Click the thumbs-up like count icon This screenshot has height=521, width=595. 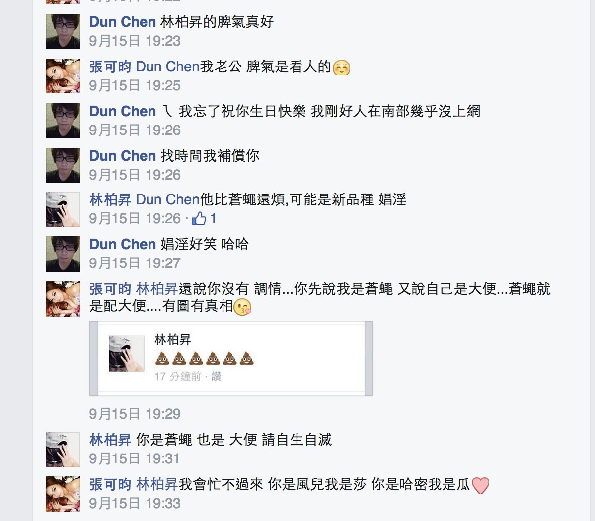(199, 218)
